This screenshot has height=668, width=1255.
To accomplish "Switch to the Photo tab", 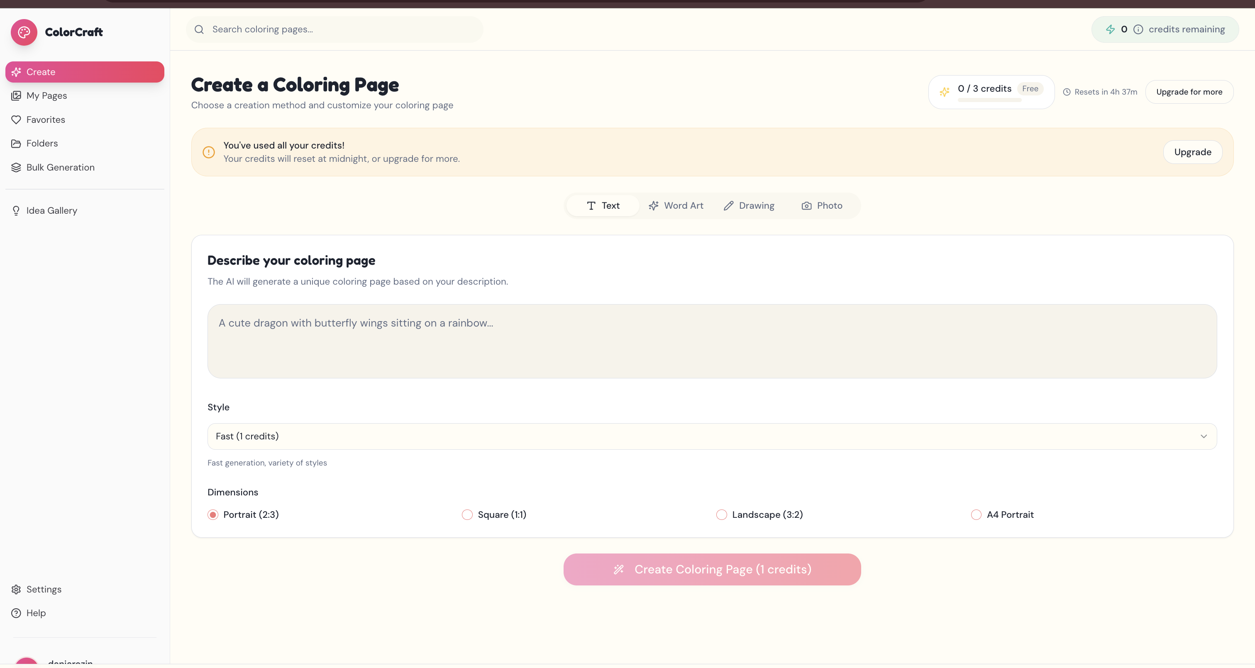I will tap(822, 206).
